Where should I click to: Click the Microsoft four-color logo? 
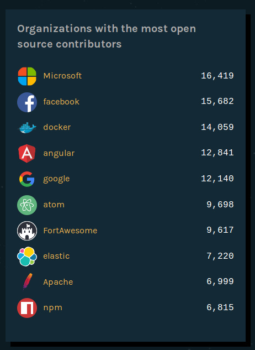(x=27, y=76)
